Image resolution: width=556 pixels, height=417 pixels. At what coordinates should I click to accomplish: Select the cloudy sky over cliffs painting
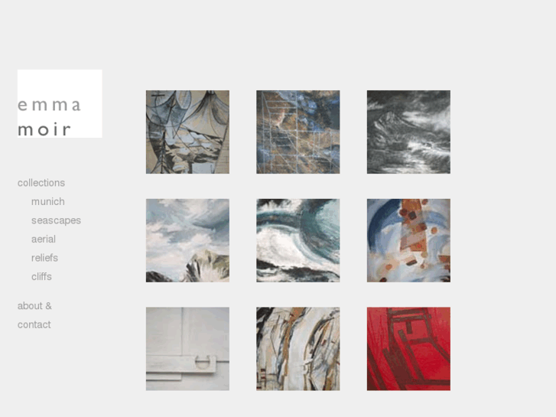pyautogui.click(x=187, y=240)
